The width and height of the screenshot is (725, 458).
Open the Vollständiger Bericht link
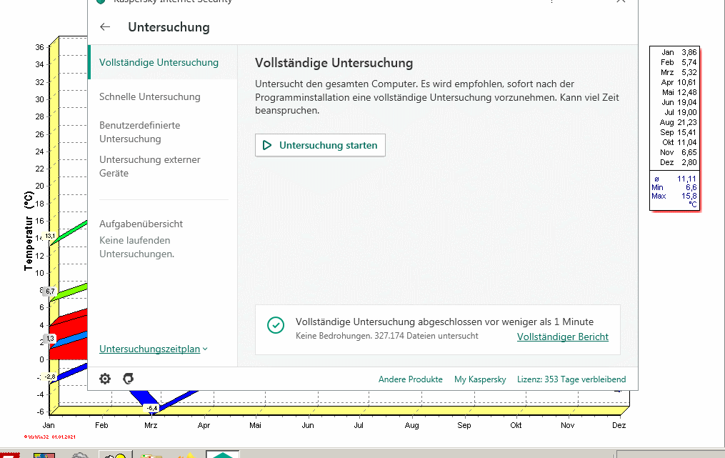click(563, 337)
